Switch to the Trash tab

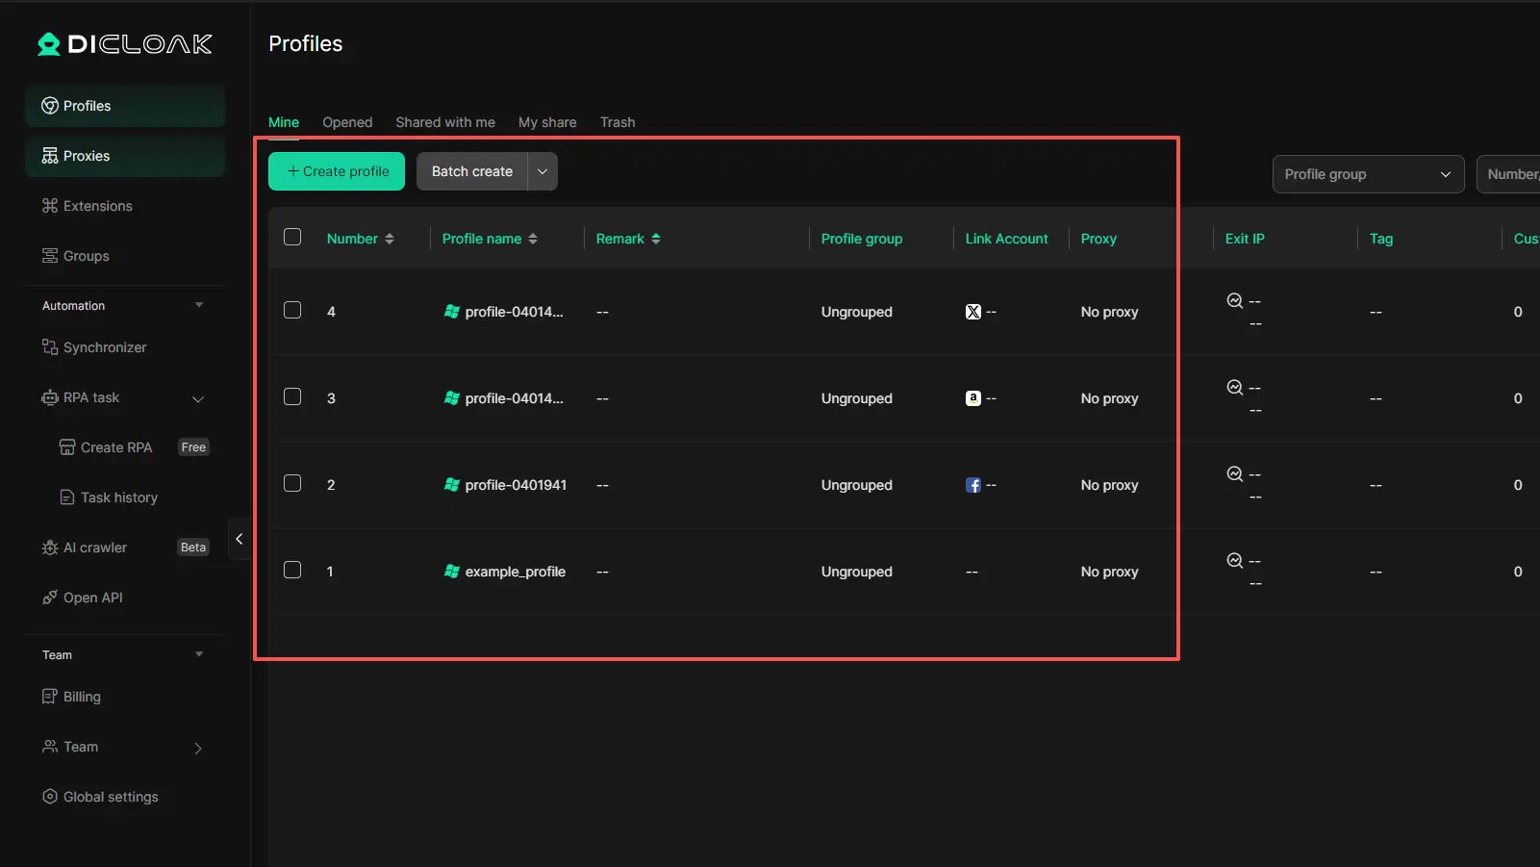point(618,122)
